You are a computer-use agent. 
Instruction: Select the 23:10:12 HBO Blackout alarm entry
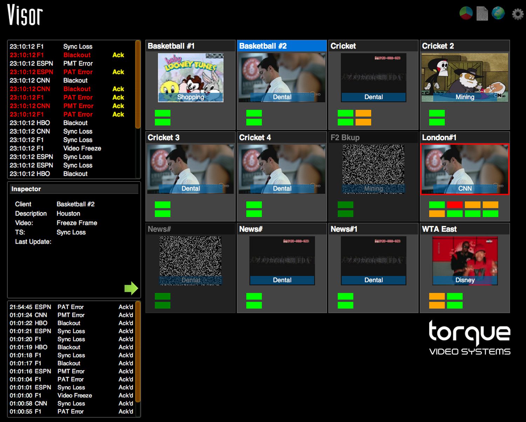click(x=53, y=123)
